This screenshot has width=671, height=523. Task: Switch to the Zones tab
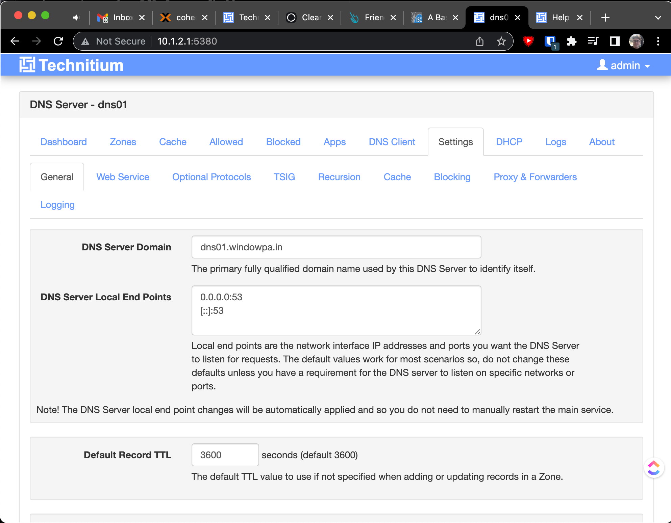pos(123,142)
